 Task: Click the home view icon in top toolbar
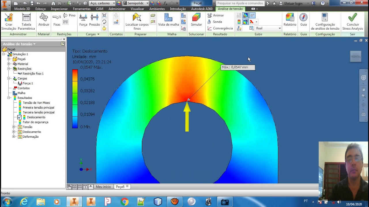[53, 3]
